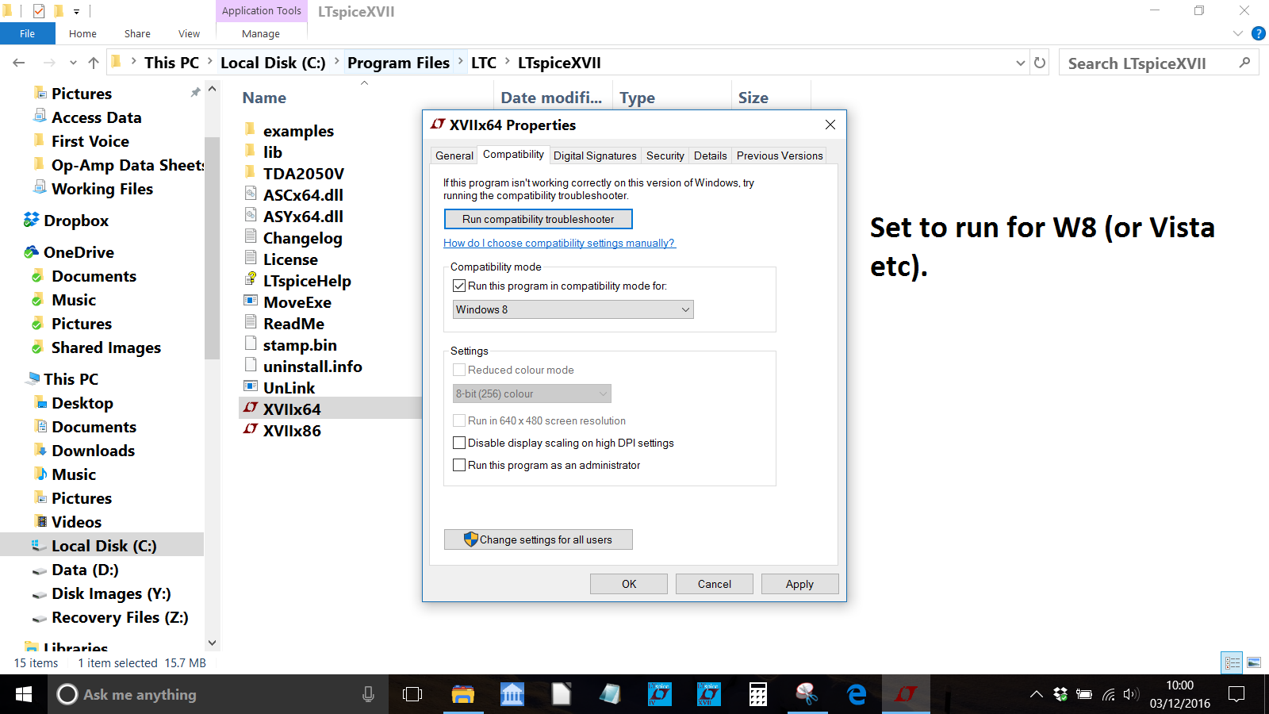1269x714 pixels.
Task: Enable Disable display scaling on high DPI
Action: tap(459, 443)
